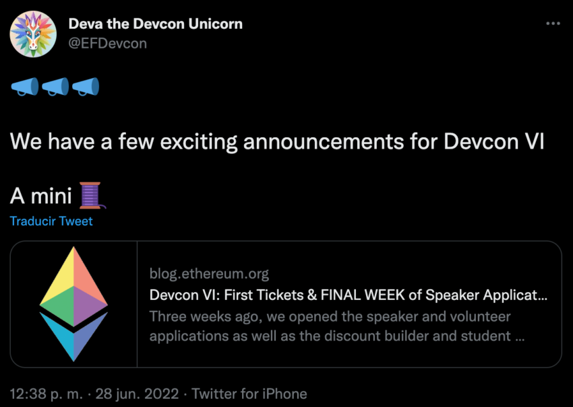
Task: Open the three-dot more options menu
Action: coord(553,24)
